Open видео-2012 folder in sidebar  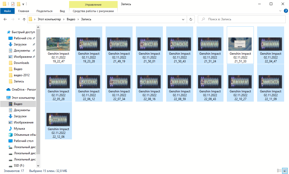[x=22, y=75]
